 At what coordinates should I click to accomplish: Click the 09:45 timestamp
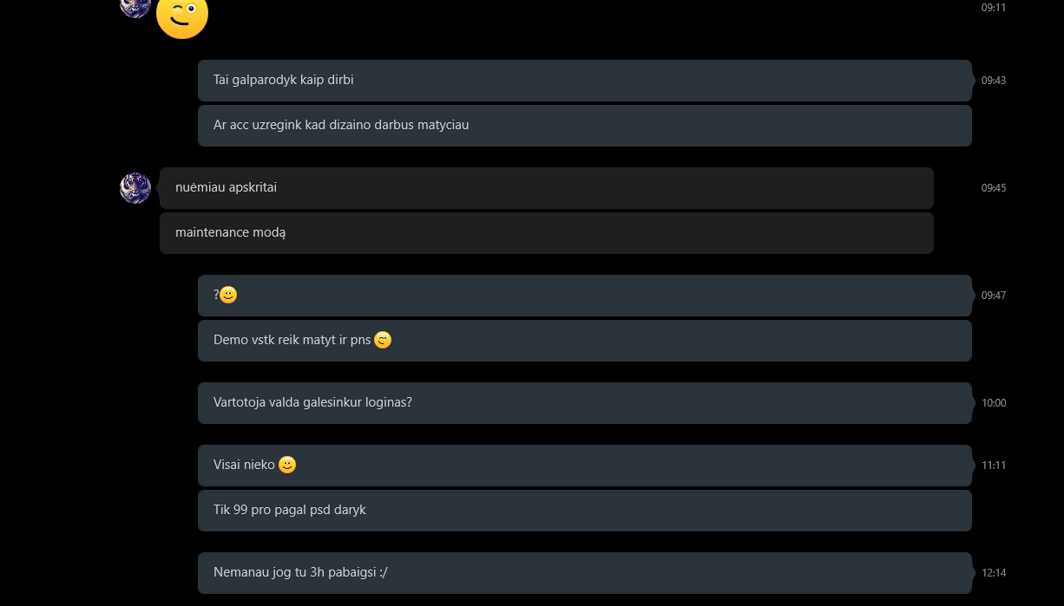(x=994, y=188)
